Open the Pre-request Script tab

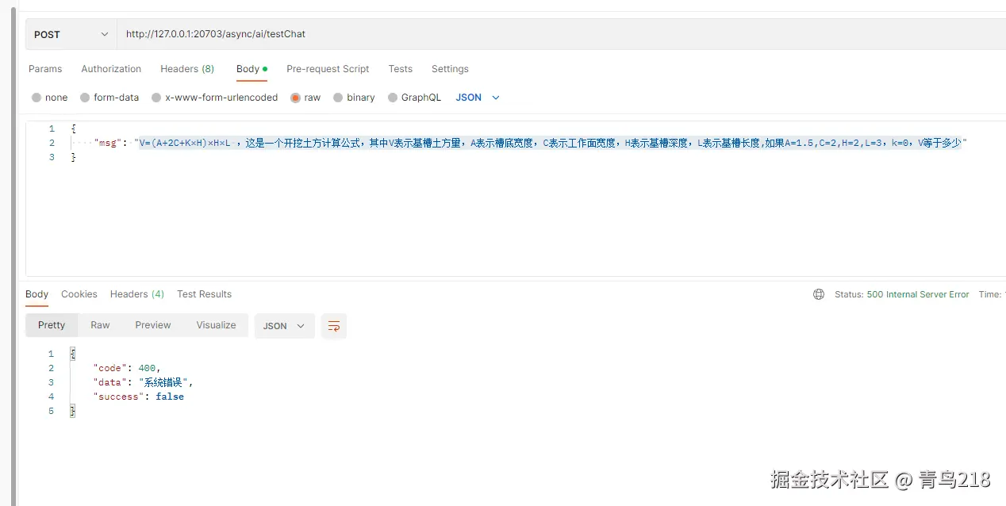328,69
